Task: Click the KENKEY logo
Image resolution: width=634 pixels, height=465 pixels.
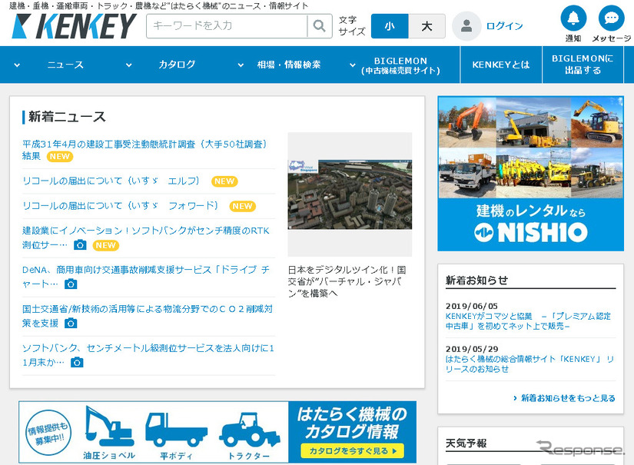Action: click(74, 26)
